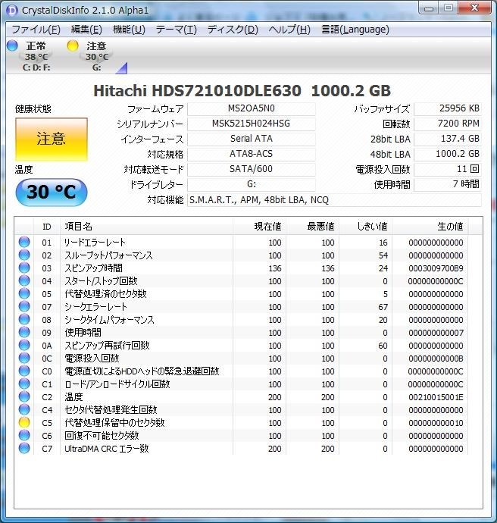Click the 48bit LBA value 1000.2 GB
497x523 pixels.
tap(448, 154)
